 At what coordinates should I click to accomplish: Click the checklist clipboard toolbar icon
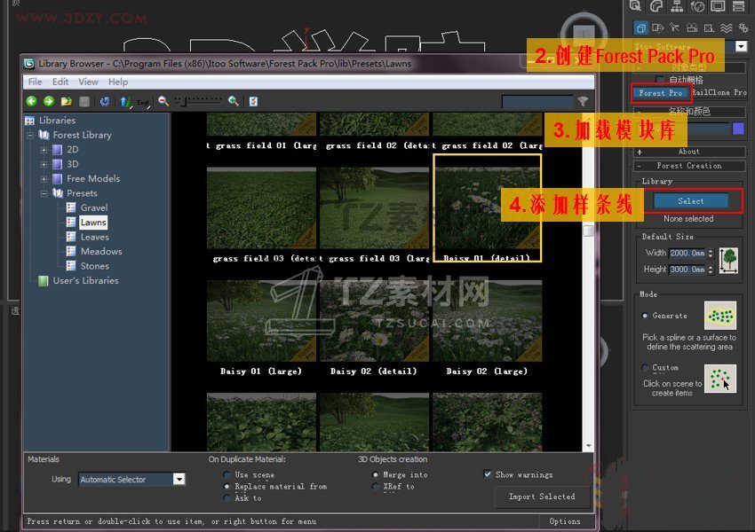(253, 101)
